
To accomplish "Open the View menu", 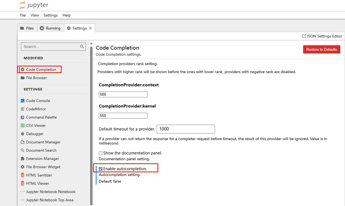I will 35,15.
